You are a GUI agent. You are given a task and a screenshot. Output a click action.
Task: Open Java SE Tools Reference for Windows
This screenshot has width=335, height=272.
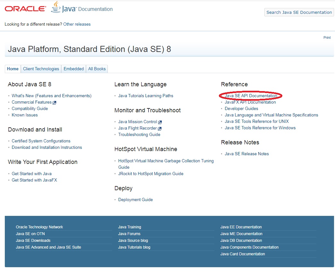coord(260,128)
